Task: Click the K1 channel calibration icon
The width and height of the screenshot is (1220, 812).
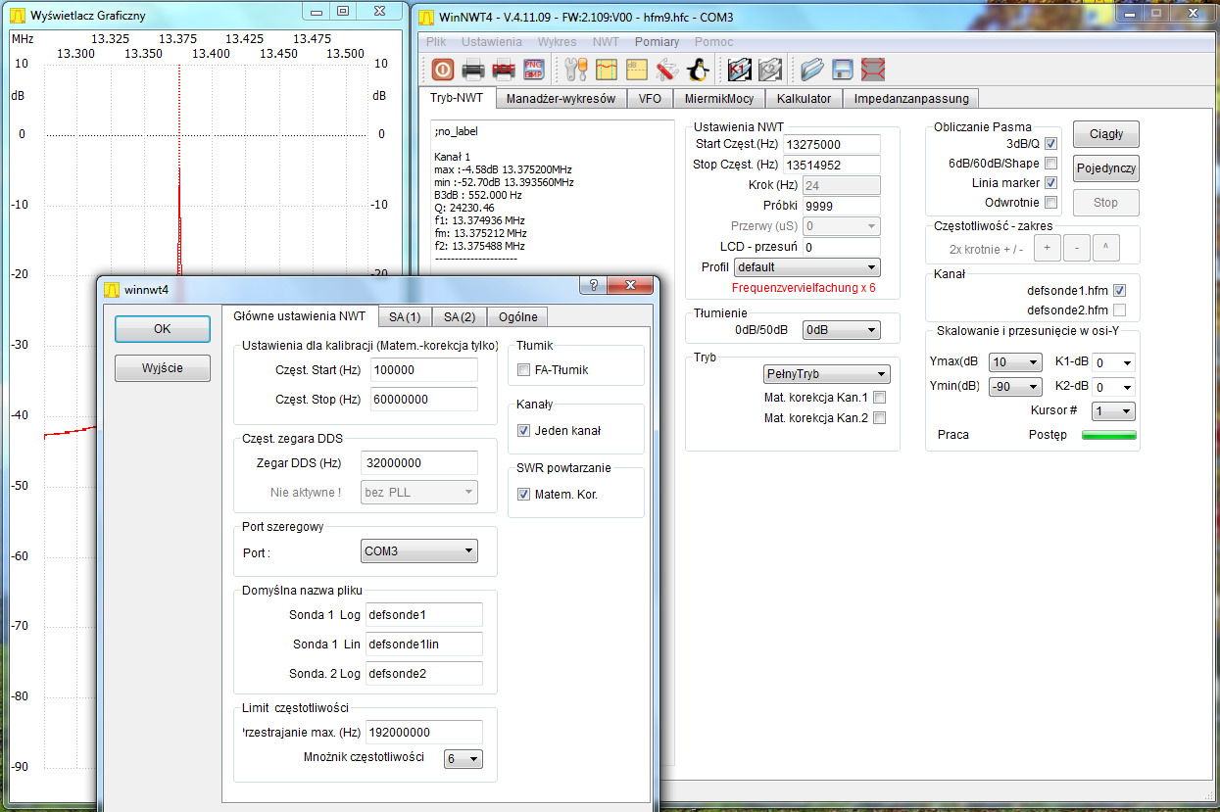Action: tap(739, 70)
